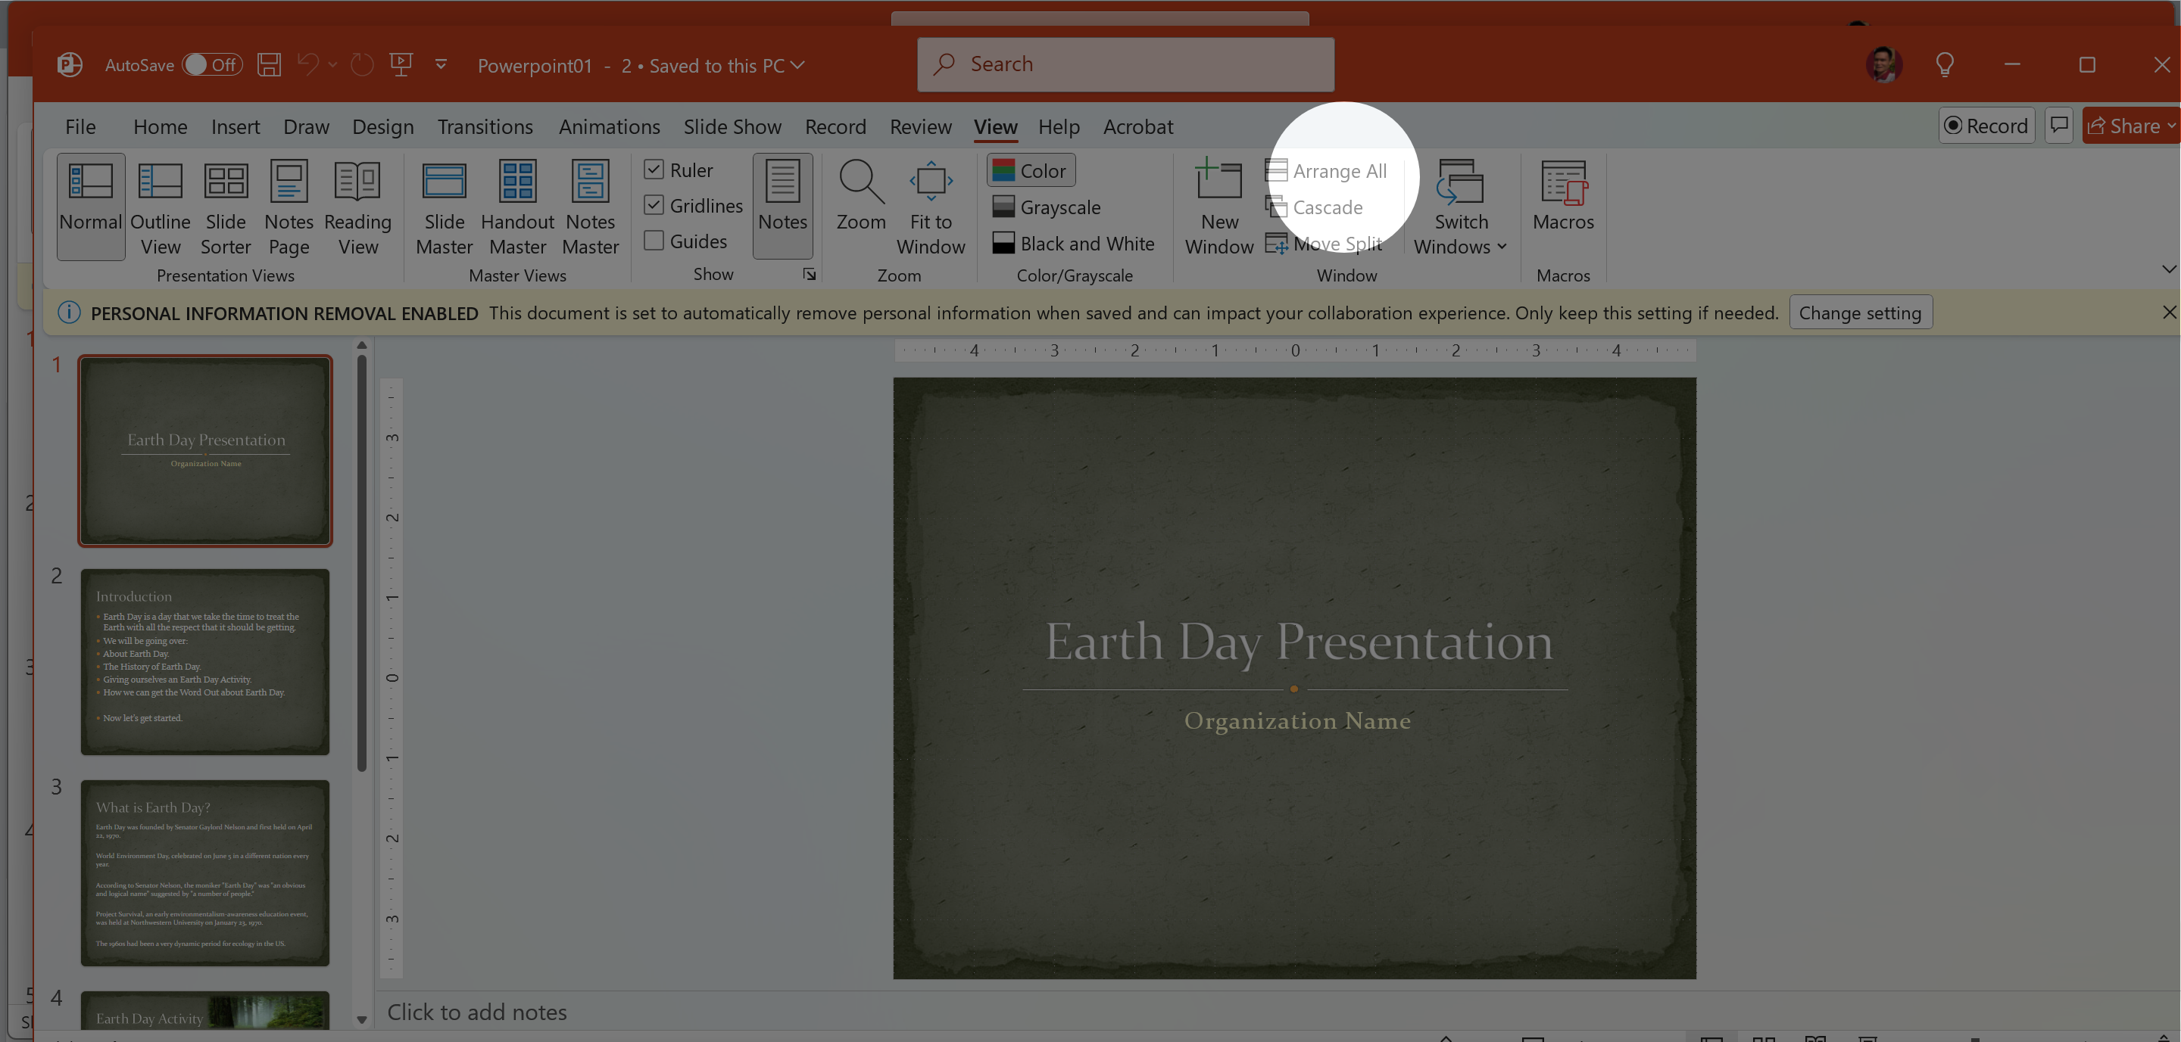Image resolution: width=2181 pixels, height=1042 pixels.
Task: Open a New Window
Action: tap(1218, 207)
